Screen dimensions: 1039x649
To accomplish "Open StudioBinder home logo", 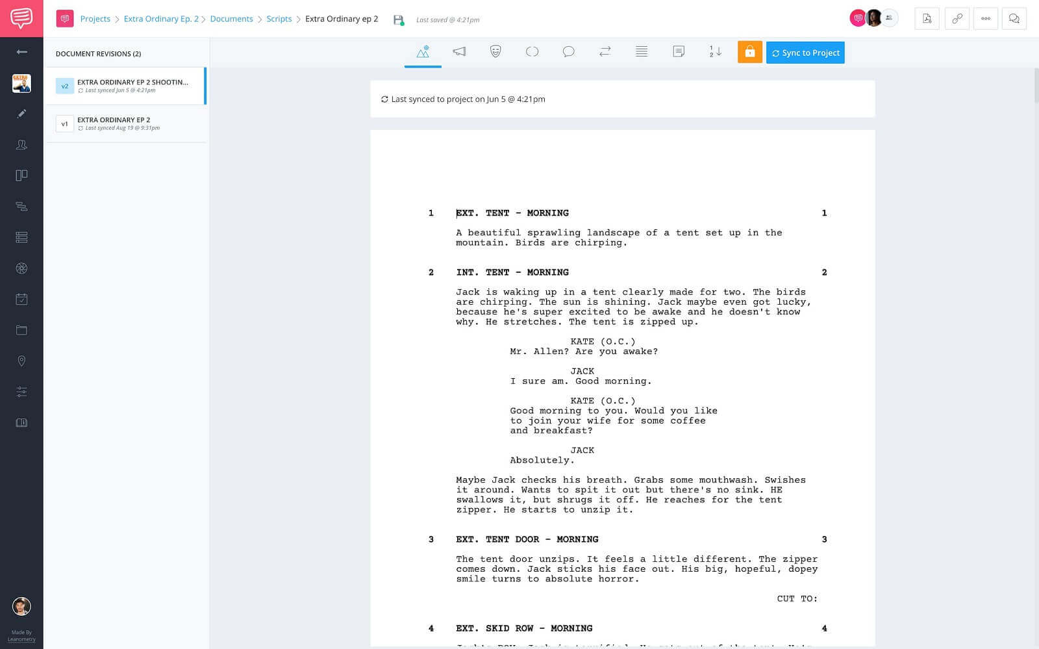I will click(x=21, y=18).
